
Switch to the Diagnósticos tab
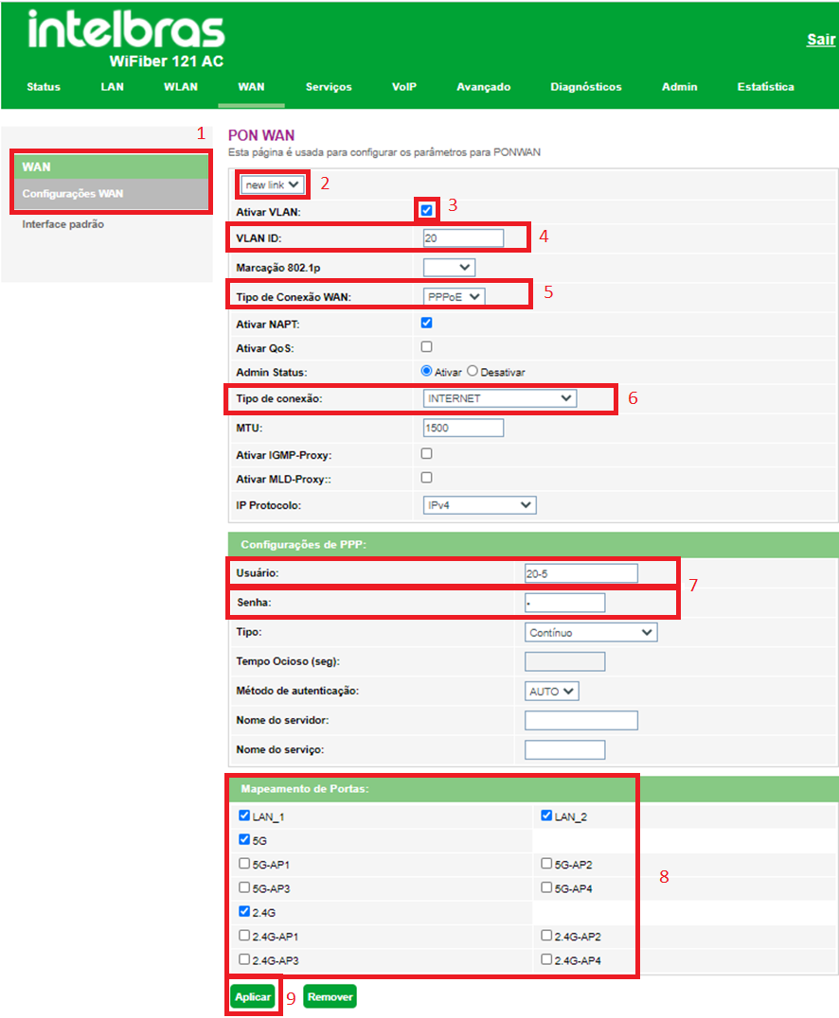[x=586, y=87]
